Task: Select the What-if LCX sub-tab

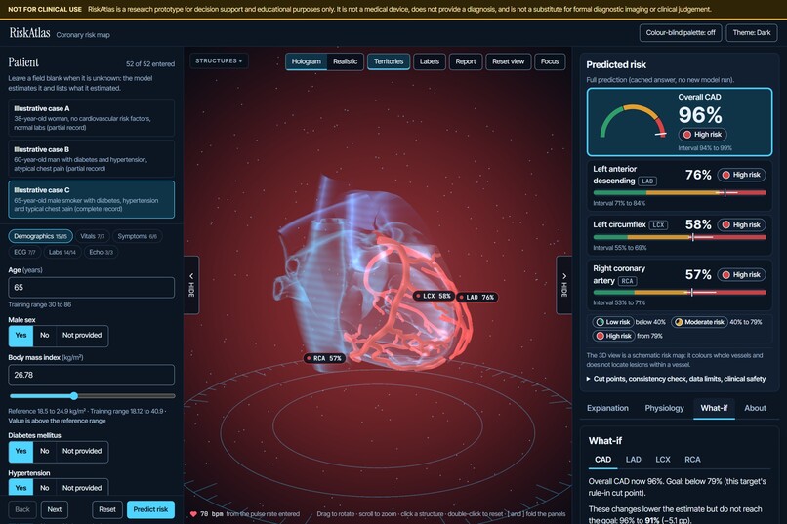Action: [x=663, y=460]
